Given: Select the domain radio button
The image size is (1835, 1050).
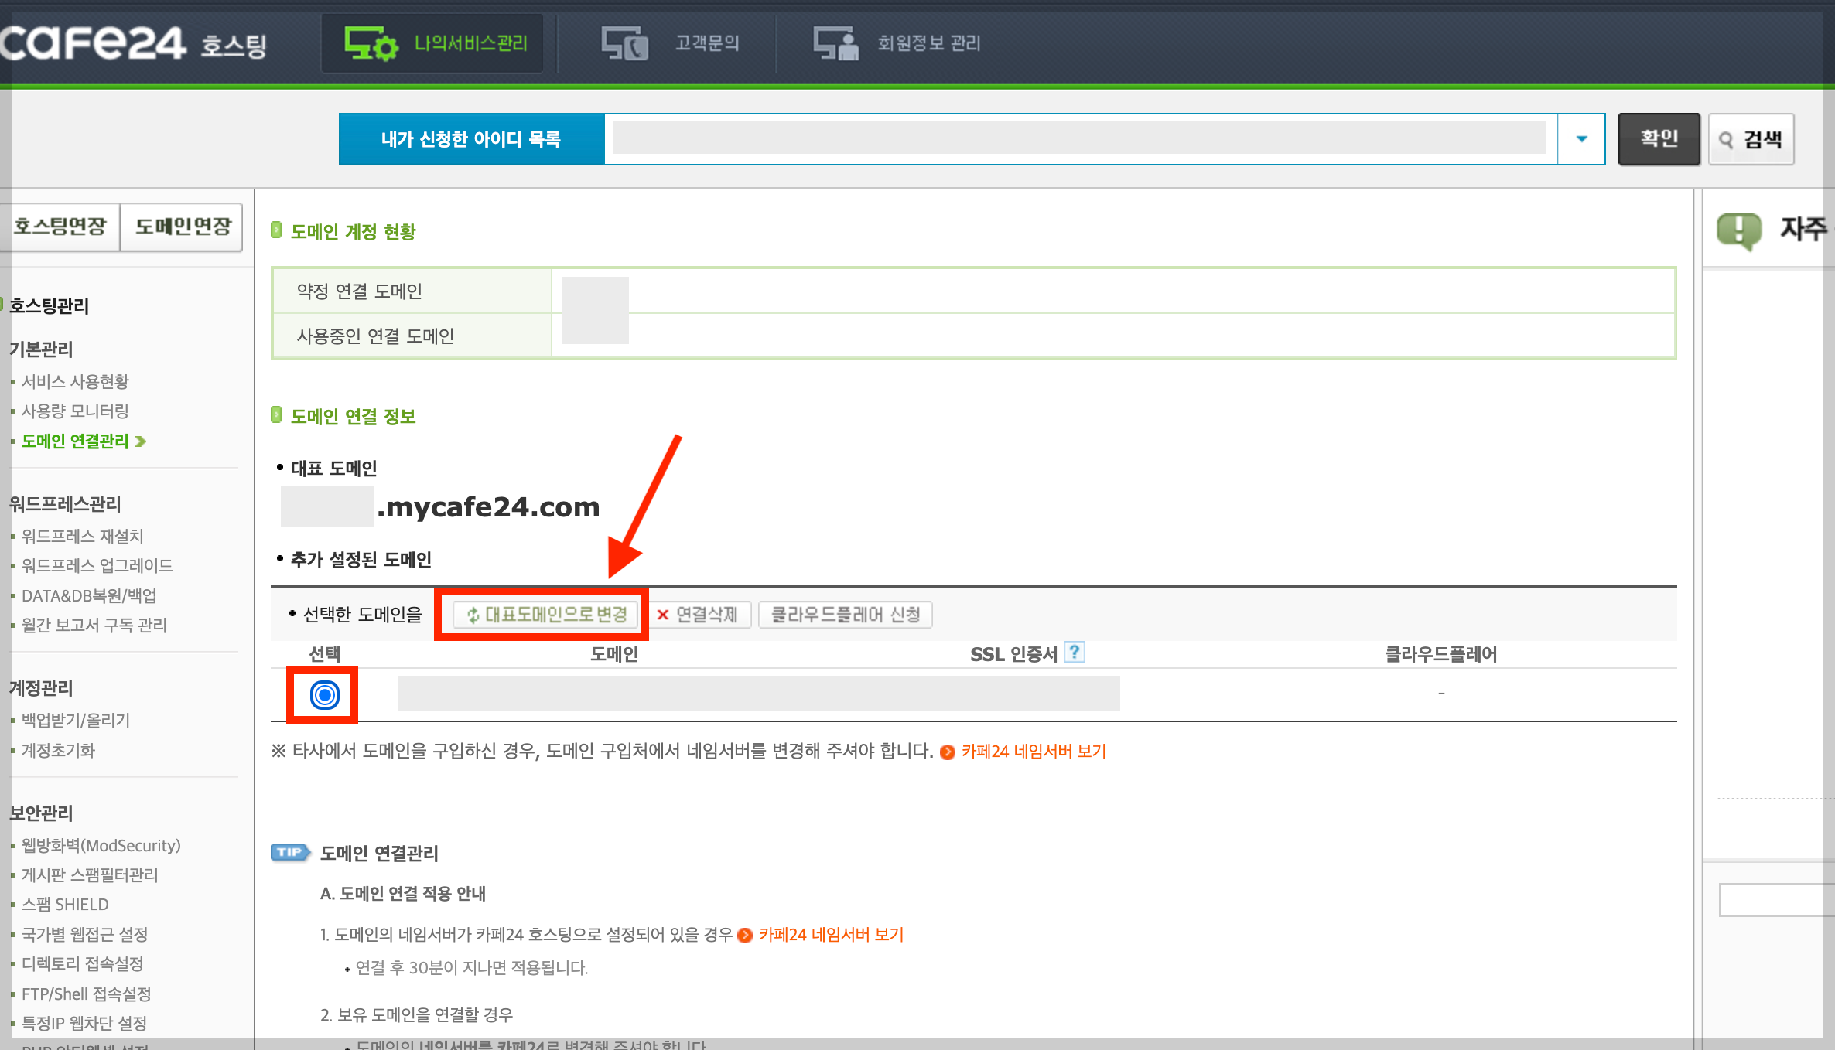Looking at the screenshot, I should (324, 695).
